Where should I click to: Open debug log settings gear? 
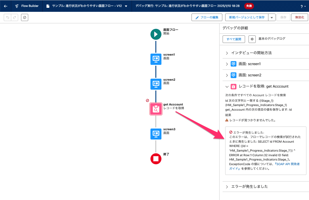pyautogui.click(x=252, y=39)
